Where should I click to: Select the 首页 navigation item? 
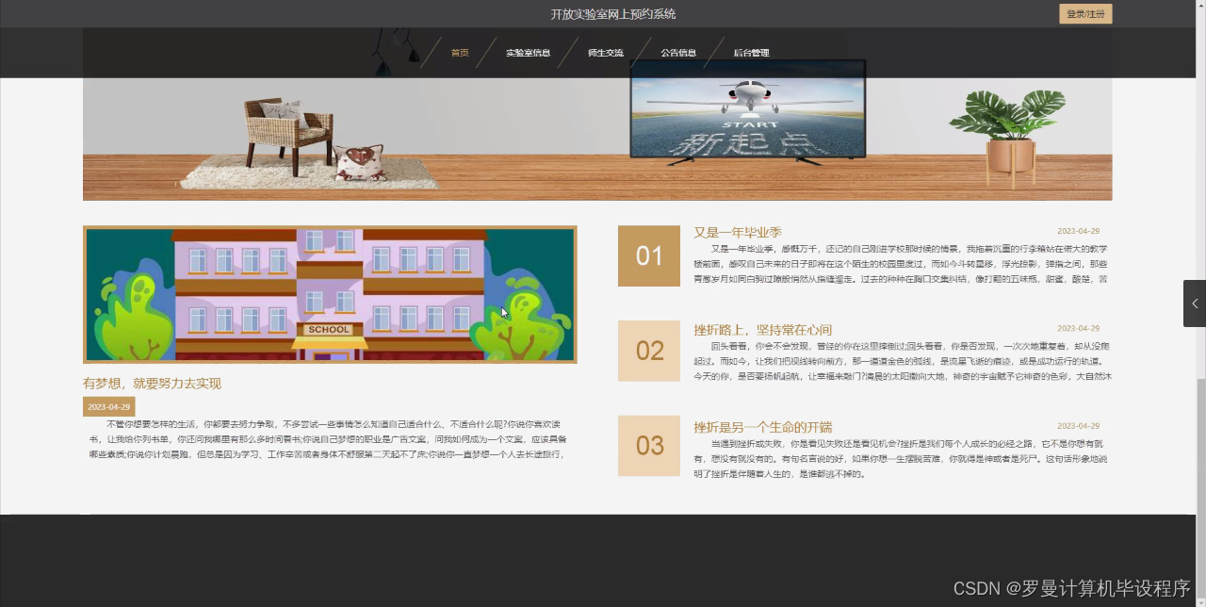460,53
